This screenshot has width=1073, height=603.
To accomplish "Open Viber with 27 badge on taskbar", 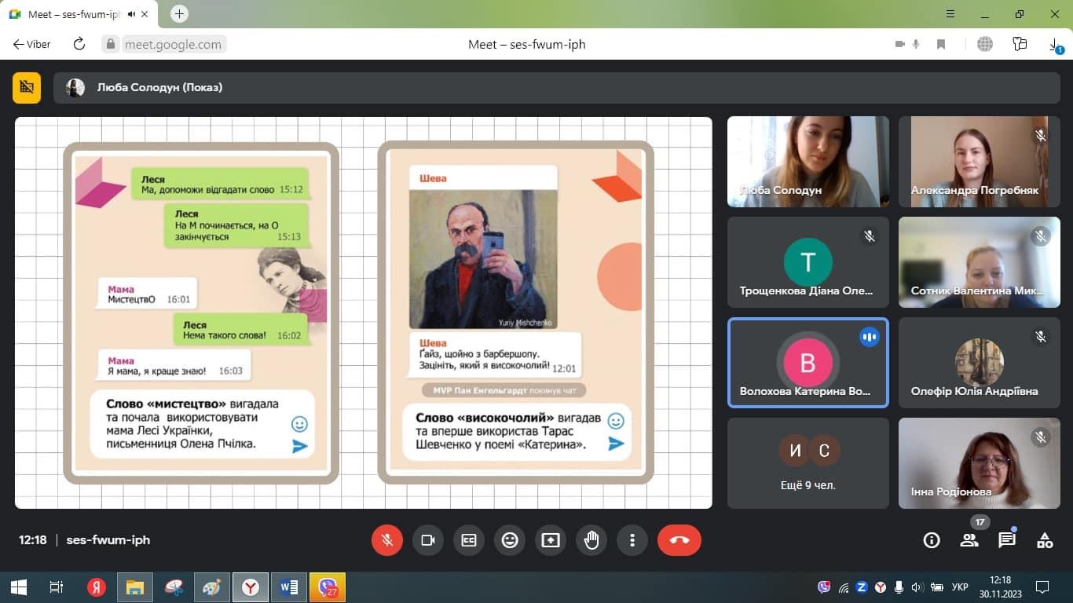I will click(328, 587).
